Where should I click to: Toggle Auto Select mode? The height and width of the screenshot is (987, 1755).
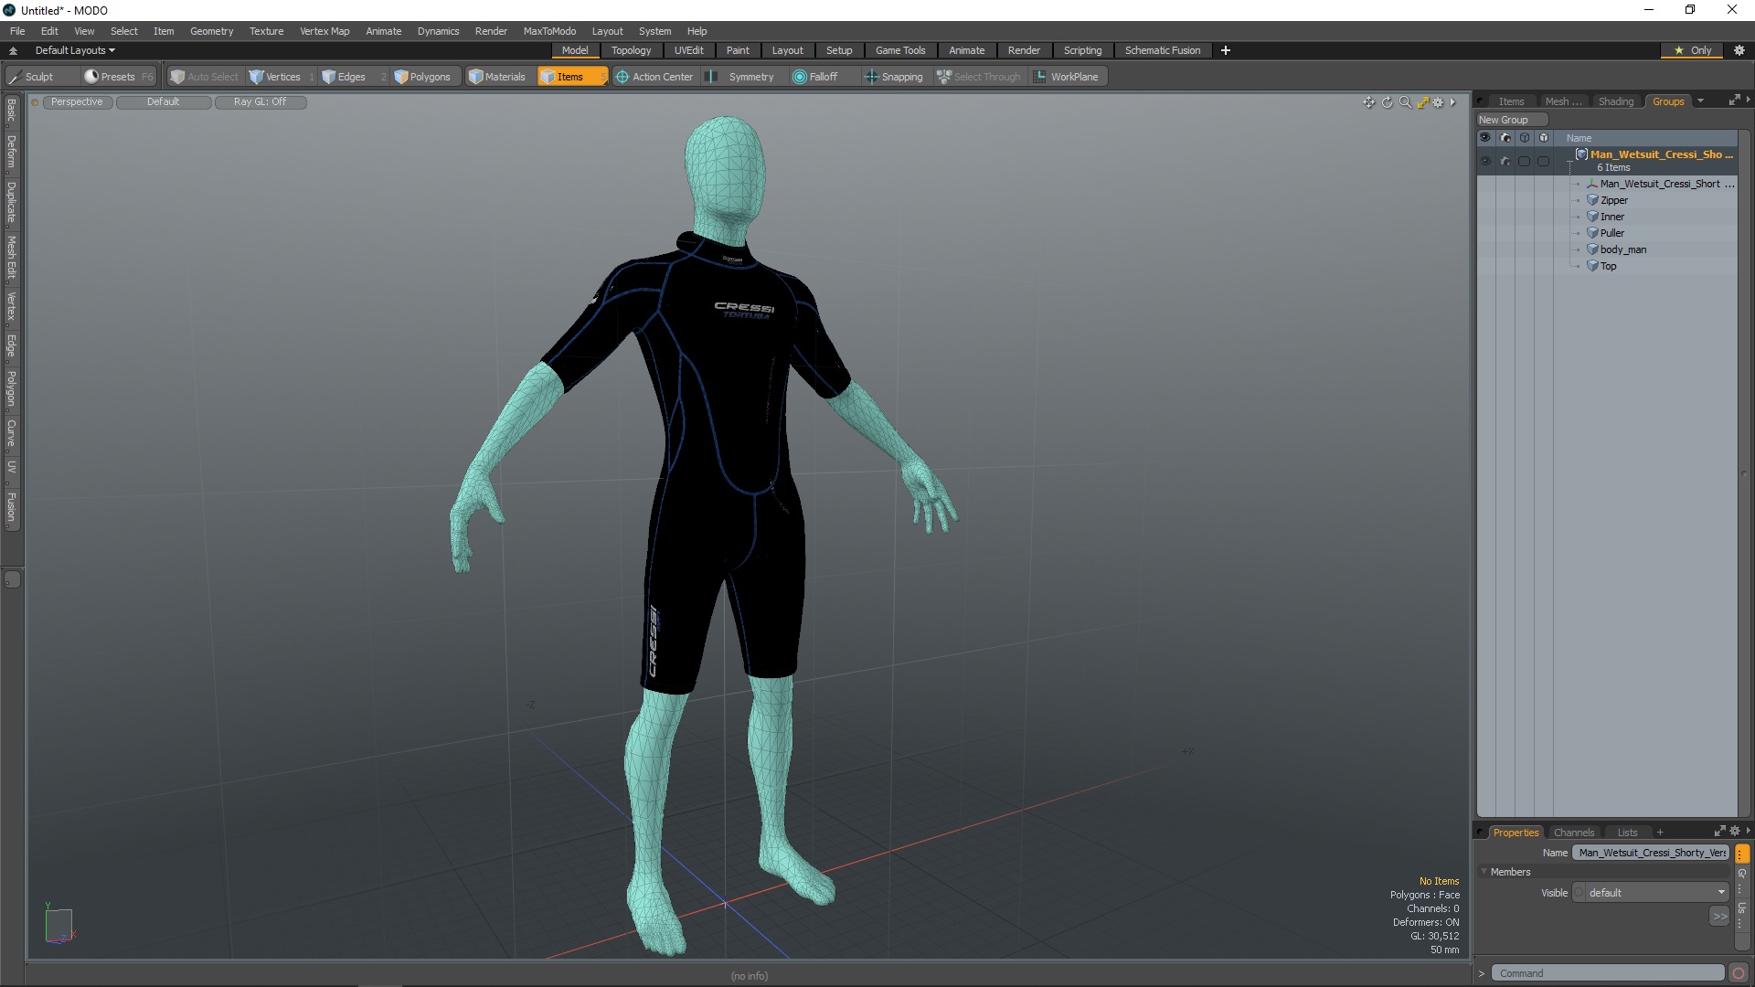point(204,77)
